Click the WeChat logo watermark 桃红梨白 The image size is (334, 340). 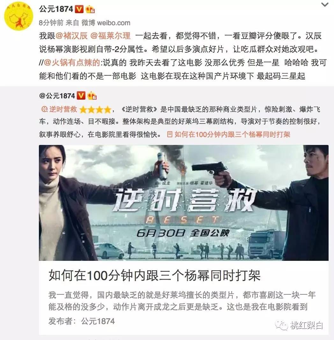(299, 325)
